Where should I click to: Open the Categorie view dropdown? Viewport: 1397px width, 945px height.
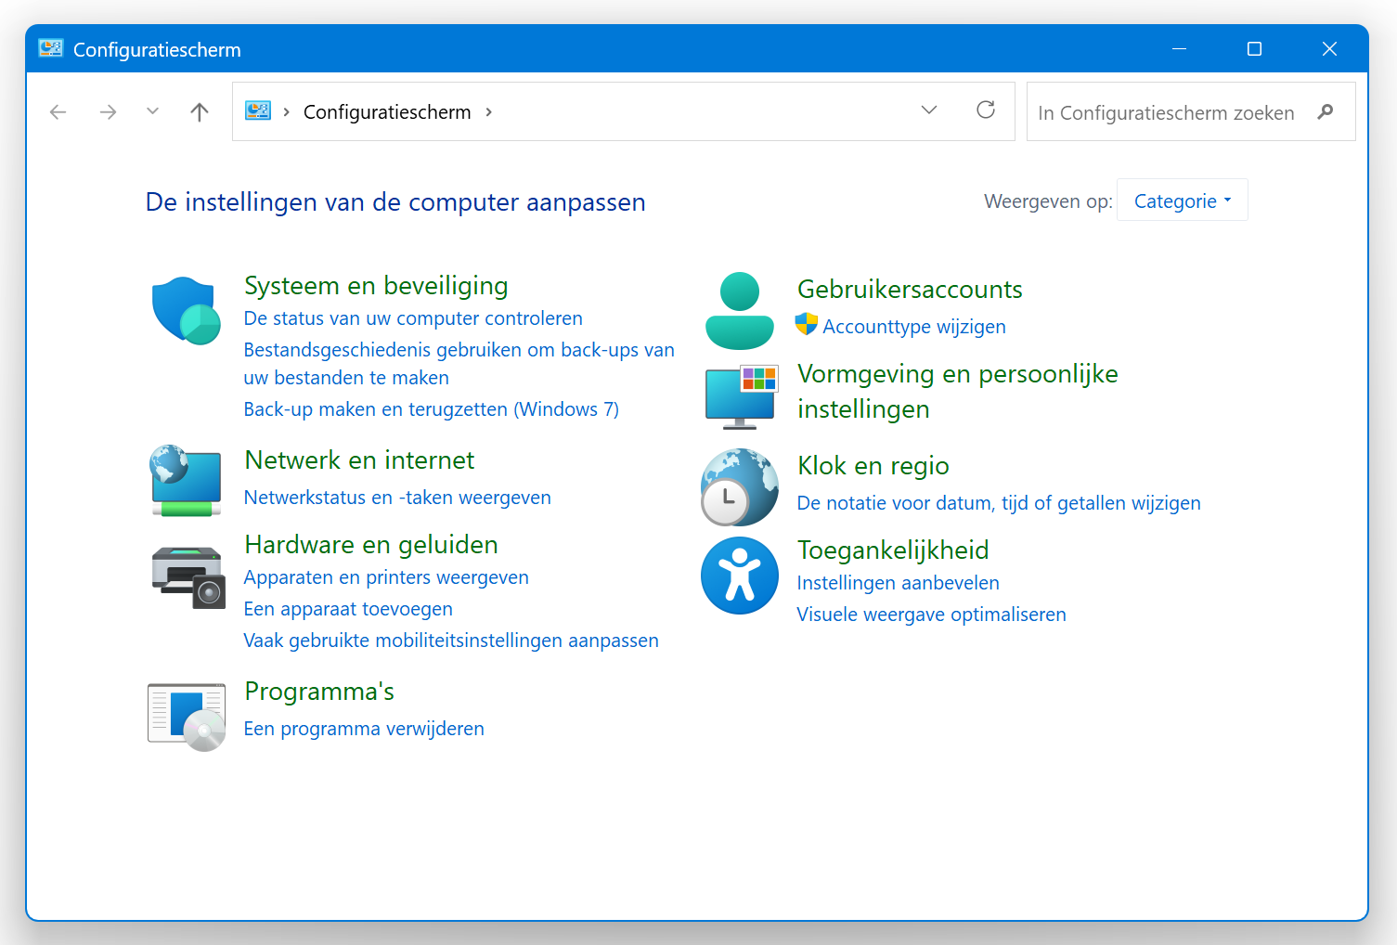1182,200
